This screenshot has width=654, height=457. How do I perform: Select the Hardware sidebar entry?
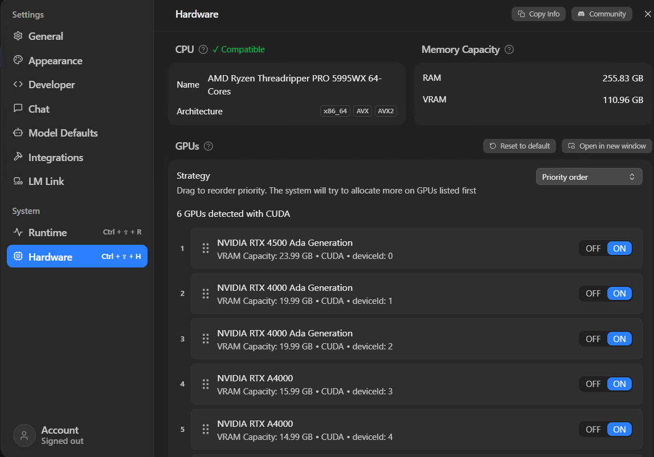tap(51, 256)
